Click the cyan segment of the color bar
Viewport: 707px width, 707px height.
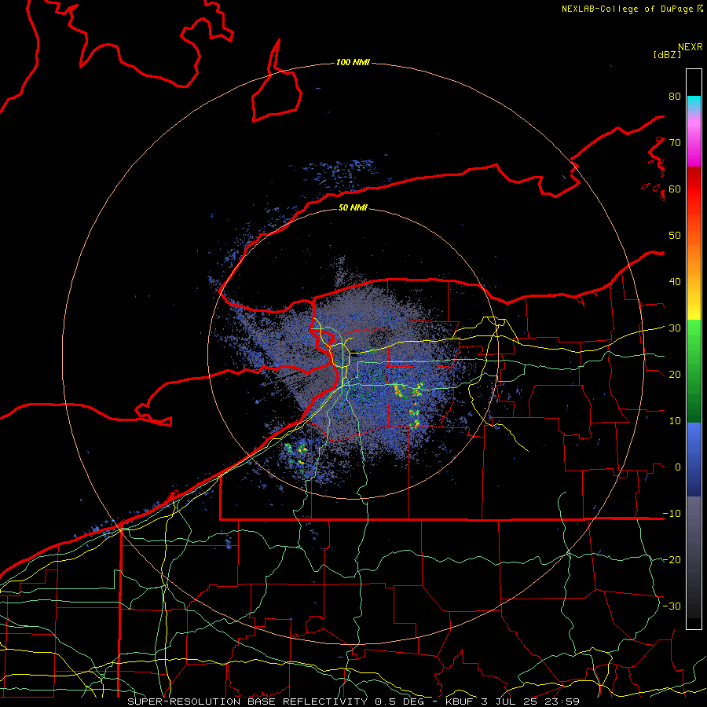694,103
